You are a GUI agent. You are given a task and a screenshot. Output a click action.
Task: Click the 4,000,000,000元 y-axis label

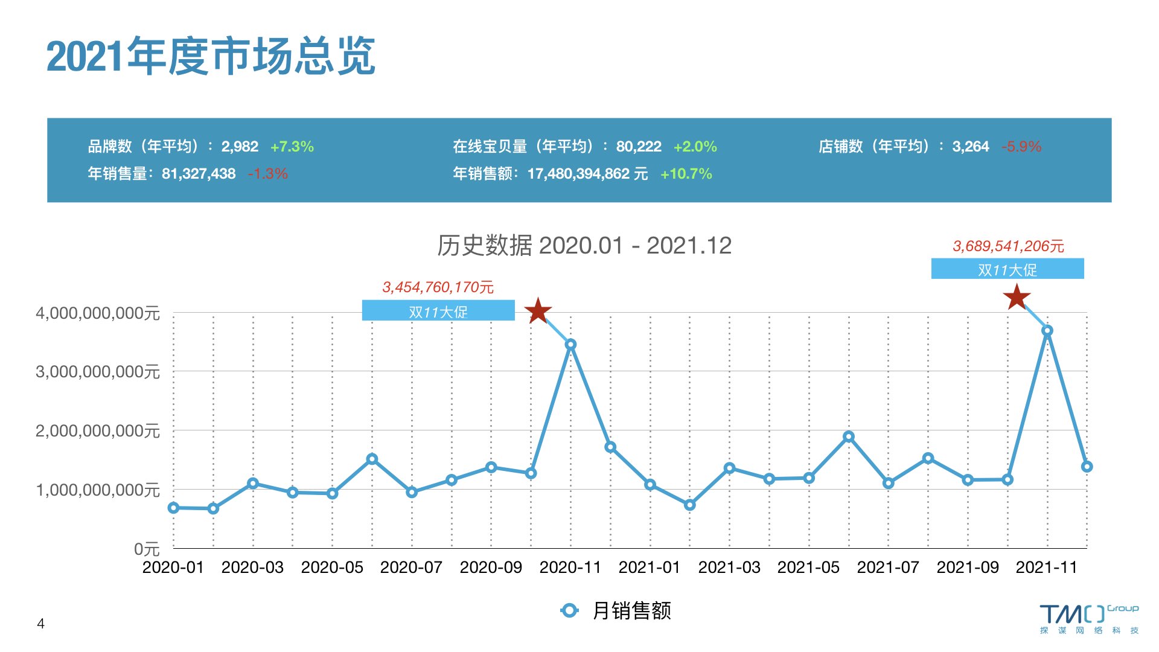[x=98, y=313]
